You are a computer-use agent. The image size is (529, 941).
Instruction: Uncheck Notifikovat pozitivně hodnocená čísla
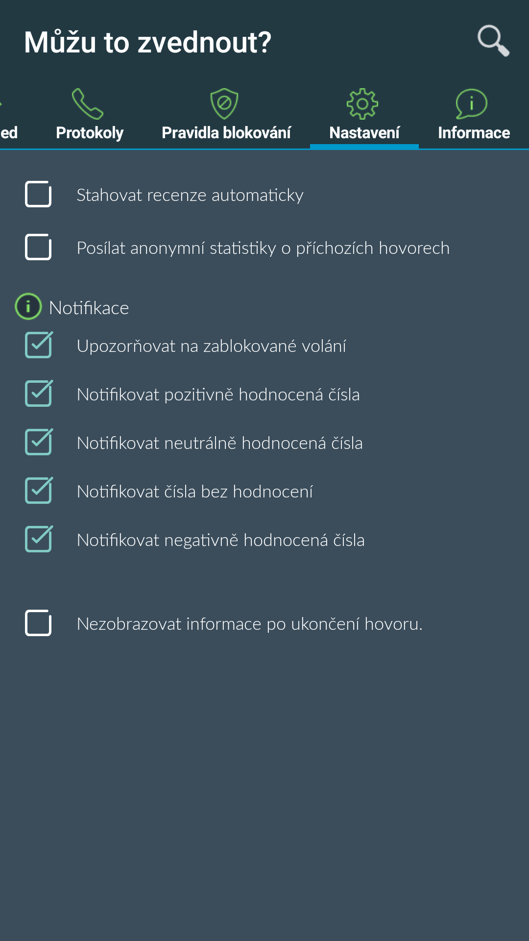[x=39, y=393]
